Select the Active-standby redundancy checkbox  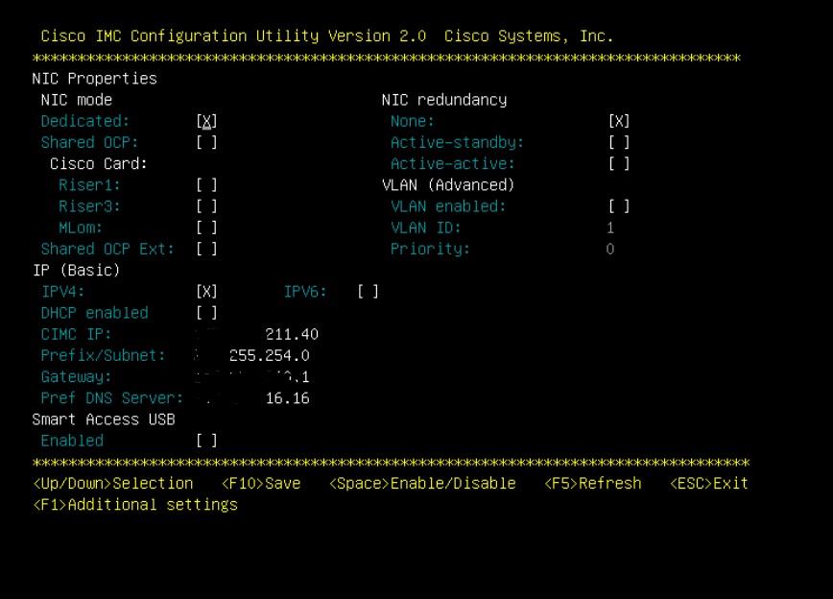[x=619, y=143]
